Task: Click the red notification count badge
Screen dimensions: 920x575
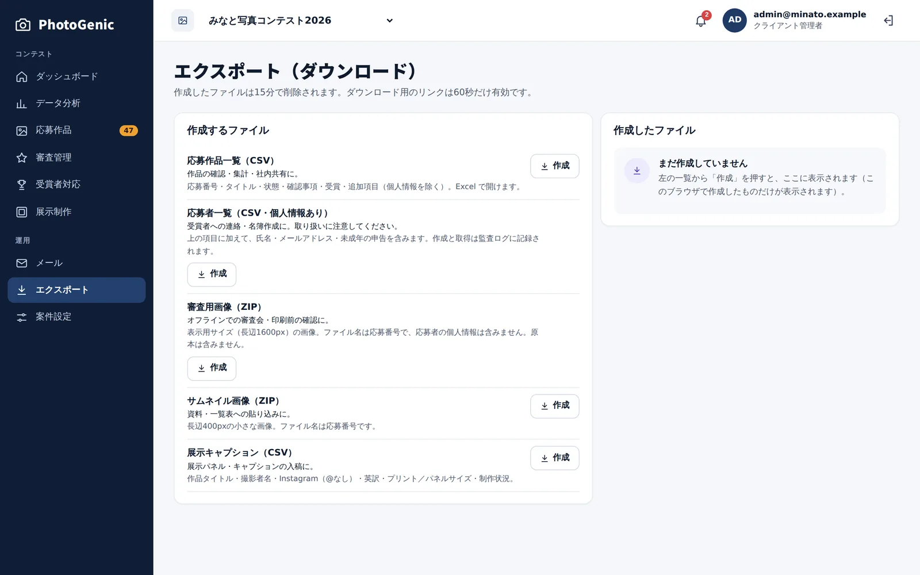Action: [707, 15]
